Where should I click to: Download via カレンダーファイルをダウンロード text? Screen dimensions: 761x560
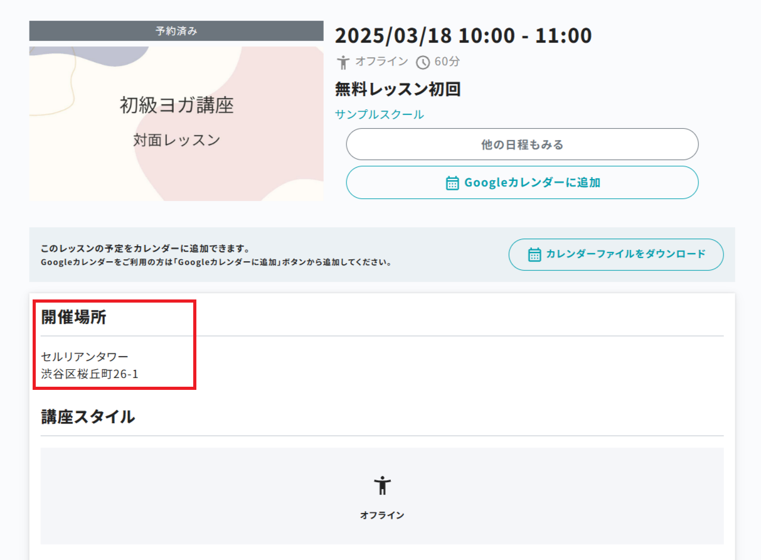coord(625,254)
